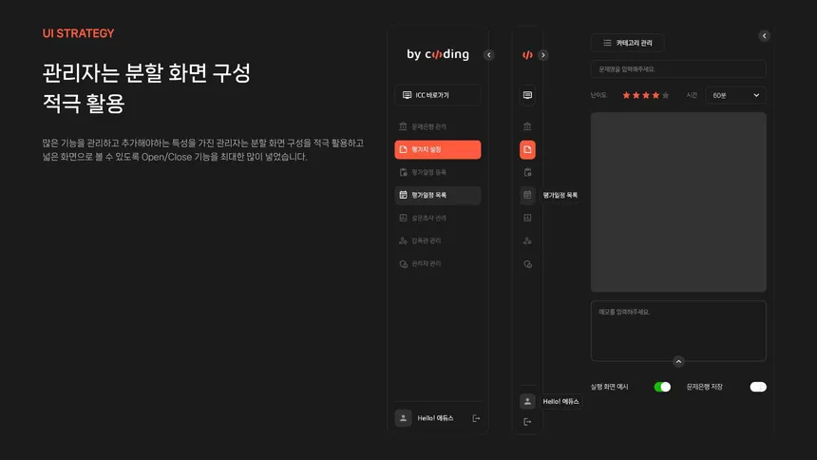Expand the collapsed sidebar with right chevron
Image resolution: width=817 pixels, height=460 pixels.
543,55
